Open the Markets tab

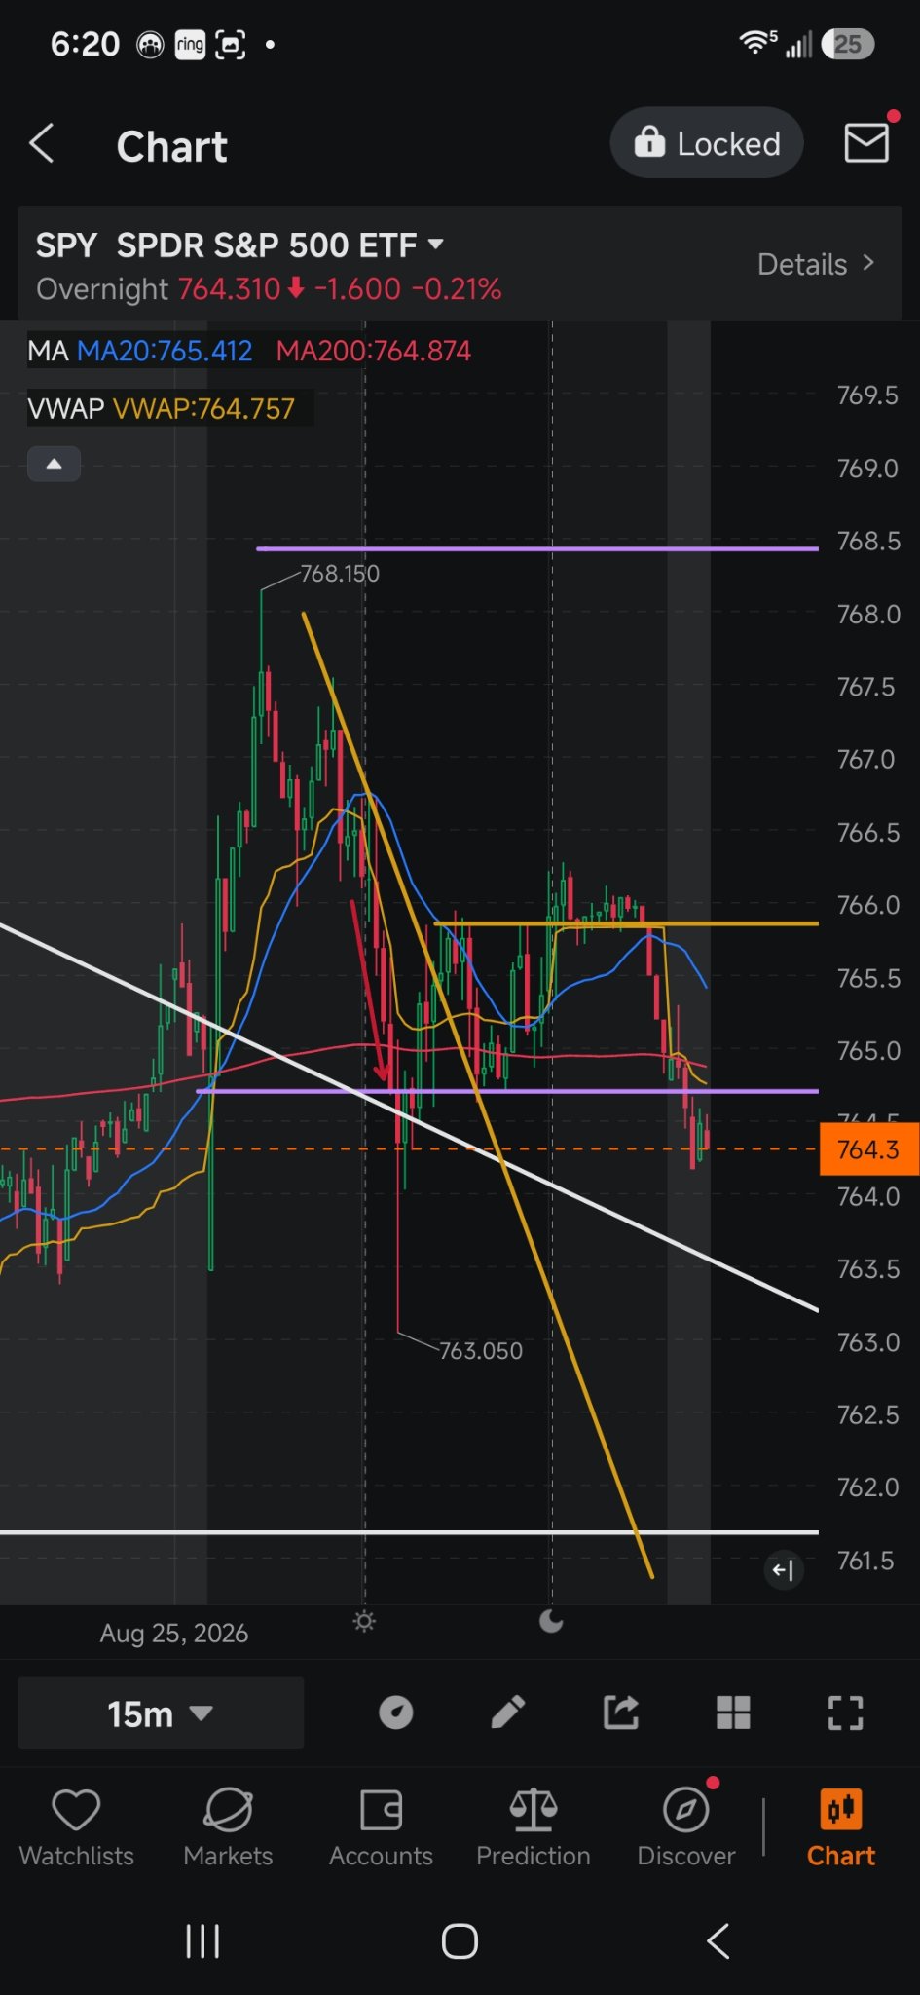(228, 1828)
